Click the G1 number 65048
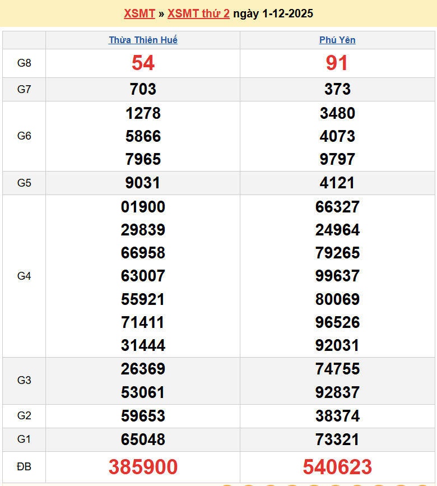The image size is (437, 486). tap(143, 439)
